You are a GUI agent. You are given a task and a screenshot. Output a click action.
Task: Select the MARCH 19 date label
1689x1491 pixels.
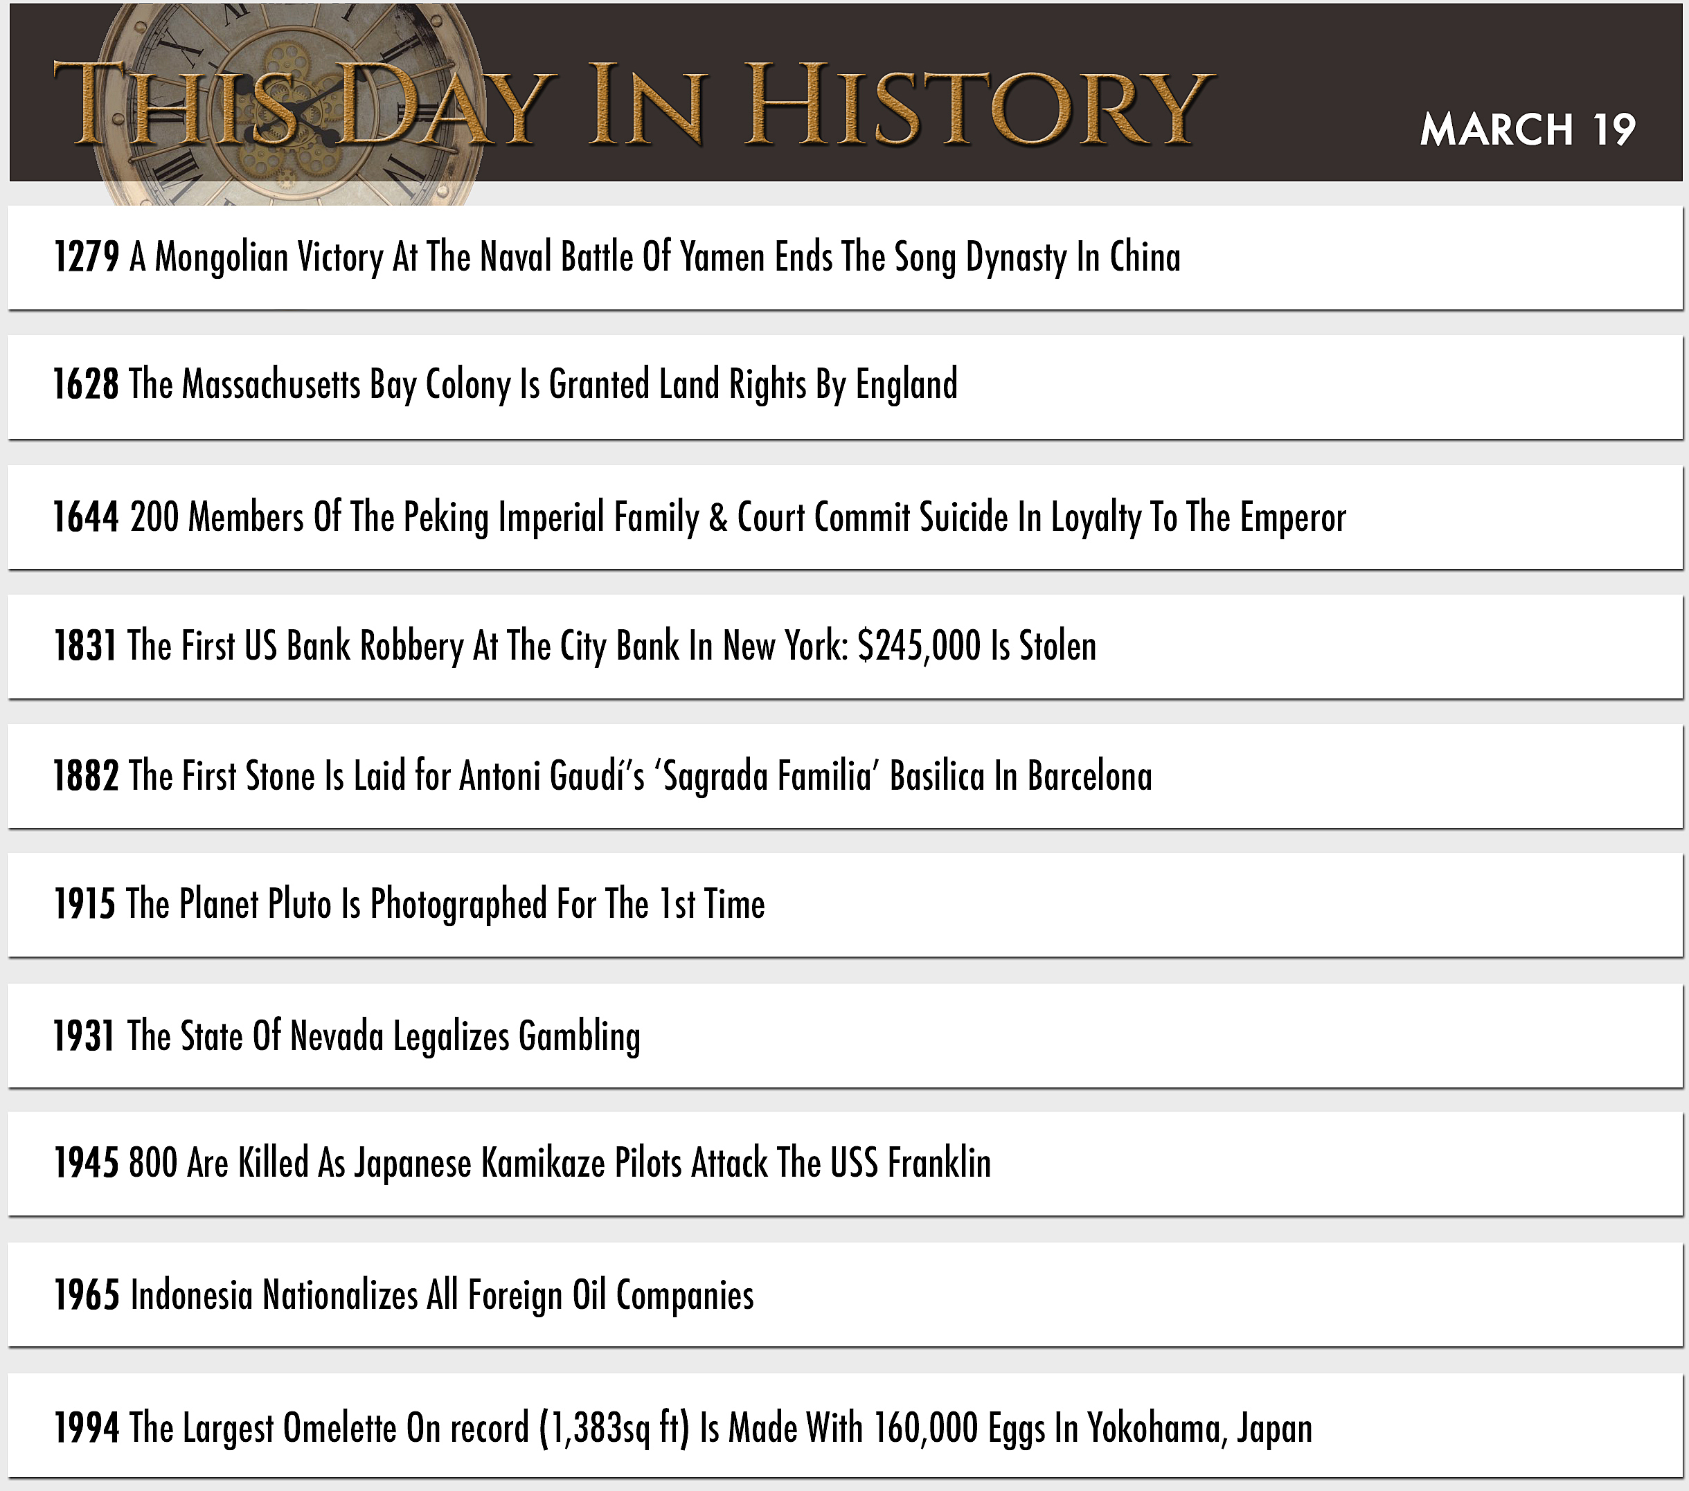pyautogui.click(x=1528, y=129)
